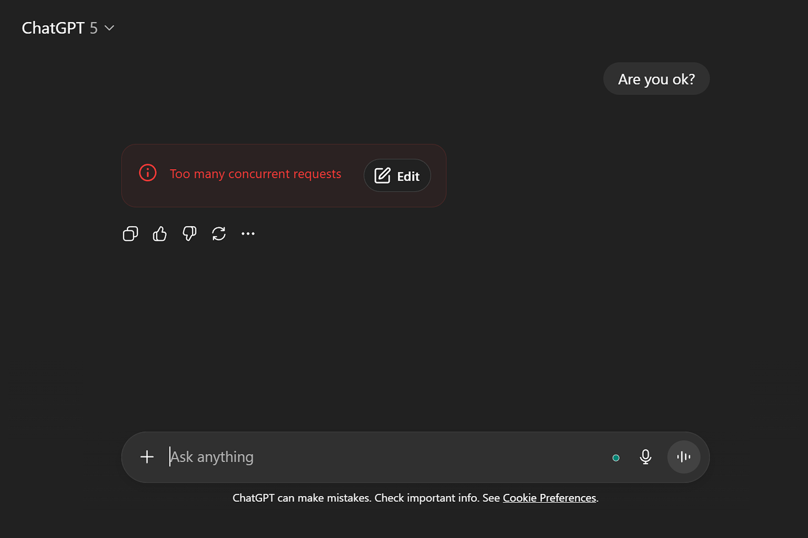Viewport: 808px width, 538px height.
Task: Copy the response with the copy icon
Action: click(x=130, y=234)
